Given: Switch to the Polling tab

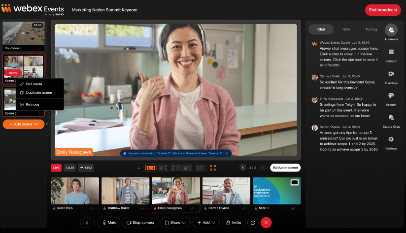Looking at the screenshot, I should pyautogui.click(x=372, y=29).
